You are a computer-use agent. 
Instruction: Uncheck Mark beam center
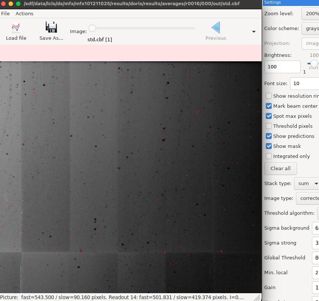pos(268,106)
